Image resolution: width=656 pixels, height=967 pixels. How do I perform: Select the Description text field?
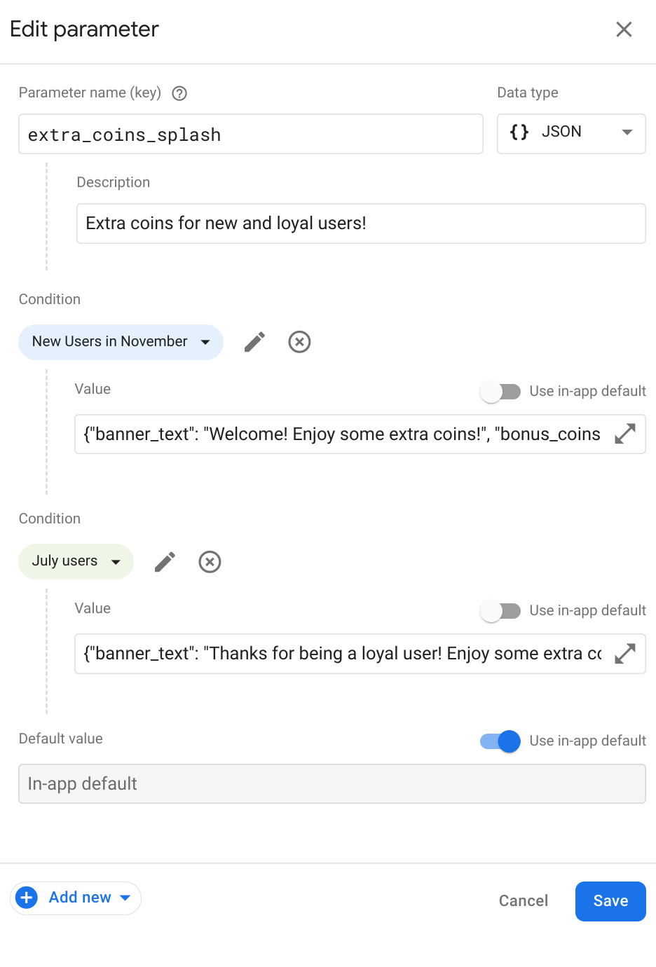361,223
